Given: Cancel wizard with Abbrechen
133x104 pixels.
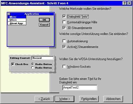Looking at the screenshot, I should [113, 99].
